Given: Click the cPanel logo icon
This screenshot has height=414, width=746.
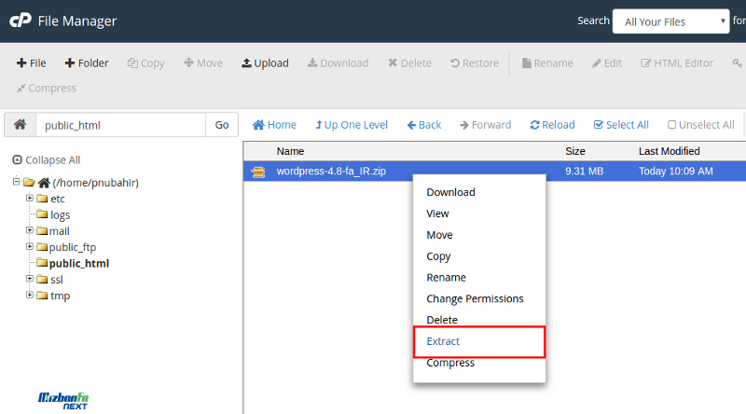Looking at the screenshot, I should [20, 21].
